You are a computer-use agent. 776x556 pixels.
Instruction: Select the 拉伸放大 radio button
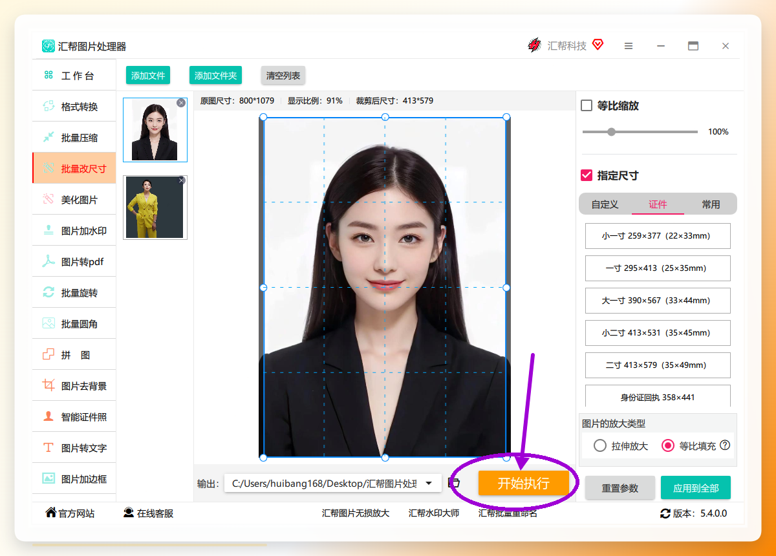click(x=600, y=445)
